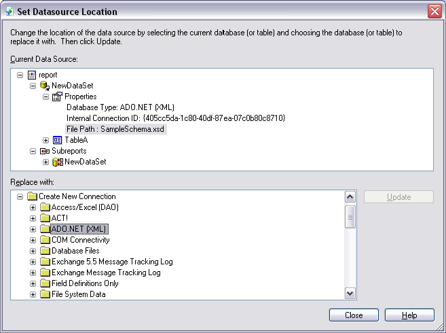Click the Replace with list scroll-down arrow
Image resolution: width=446 pixels, height=333 pixels.
(350, 293)
